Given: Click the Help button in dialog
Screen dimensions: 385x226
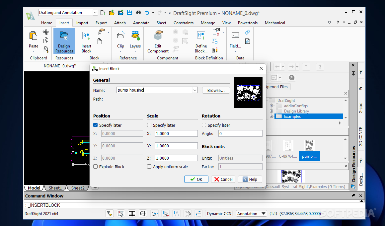Looking at the screenshot, I should click(x=250, y=179).
